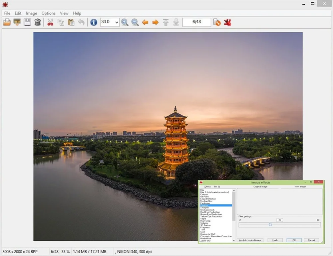Click the Filter settings slider handle
The image size is (333, 256).
[270, 225]
